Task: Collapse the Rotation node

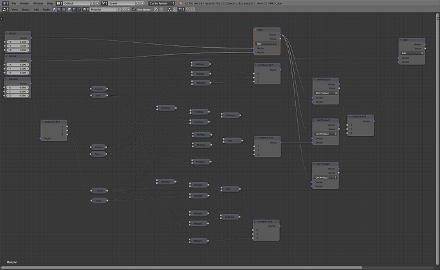Action: 6,79
